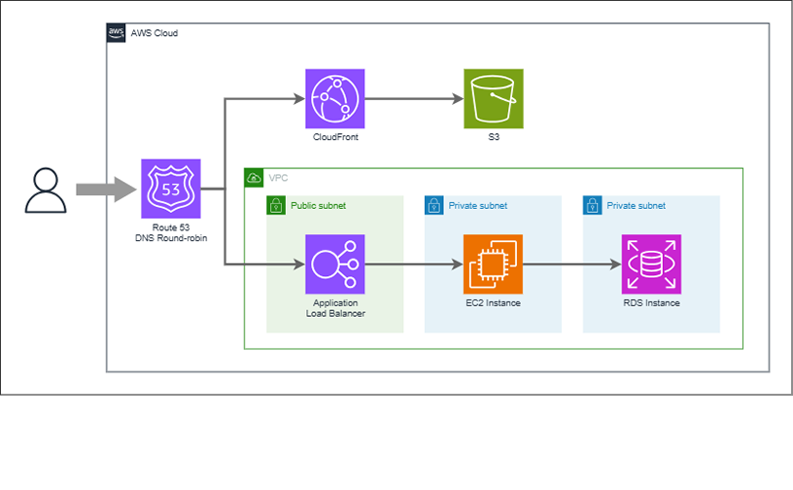Select the magenta RDS Instance icon

tap(651, 264)
